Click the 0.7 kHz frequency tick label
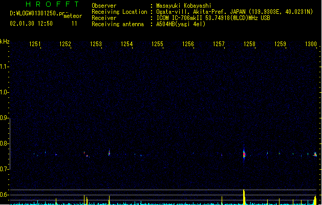This screenshot has width=322, height=205. click(x=4, y=169)
